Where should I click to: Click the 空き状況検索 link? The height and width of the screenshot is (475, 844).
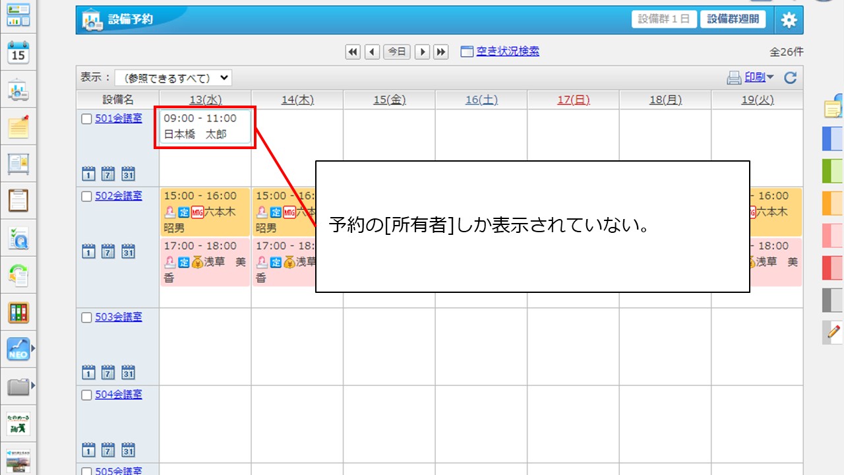pyautogui.click(x=507, y=51)
